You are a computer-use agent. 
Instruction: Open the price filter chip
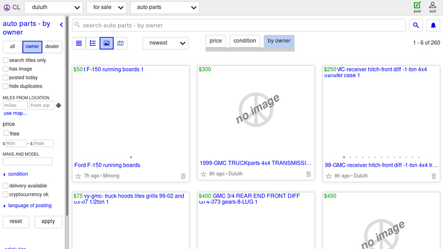(215, 41)
